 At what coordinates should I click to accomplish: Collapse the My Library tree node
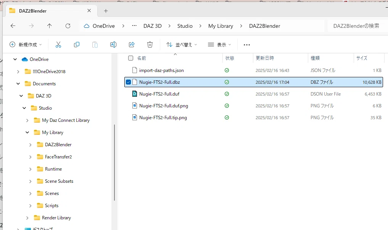pyautogui.click(x=27, y=133)
